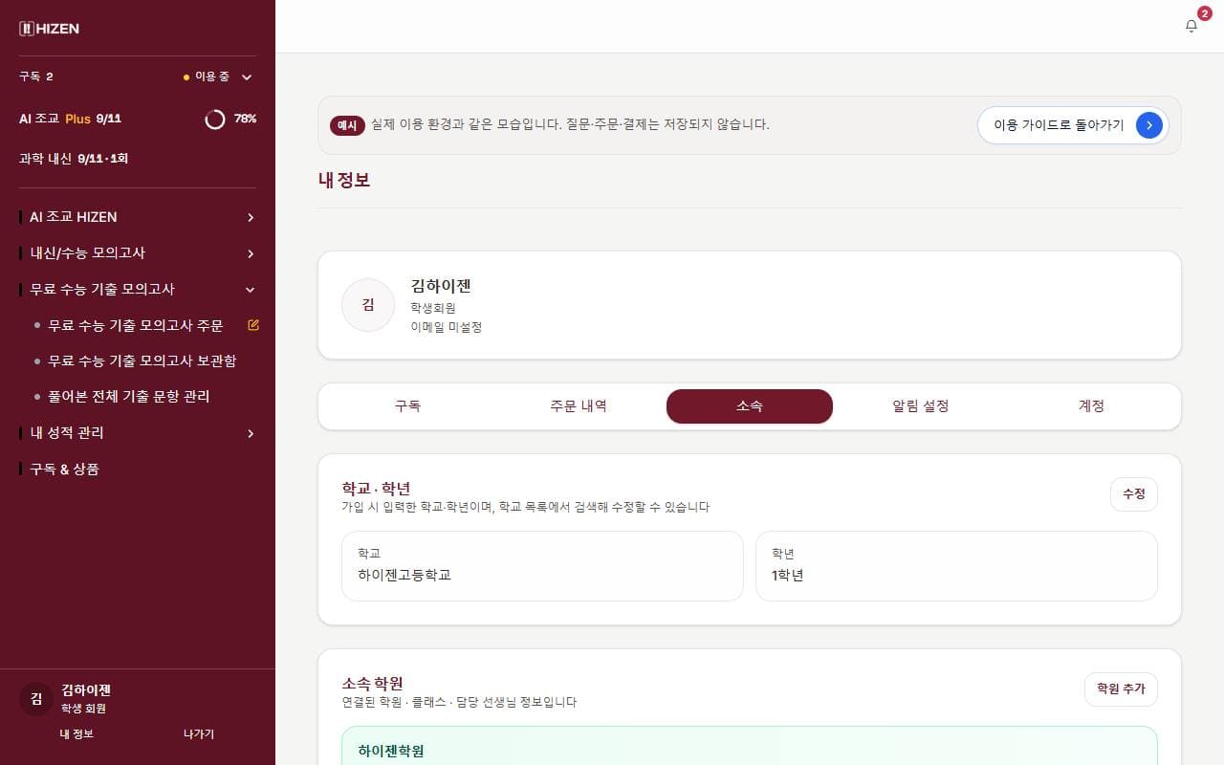Switch to the 알림 설정 tab
This screenshot has height=765, width=1224.
click(921, 406)
